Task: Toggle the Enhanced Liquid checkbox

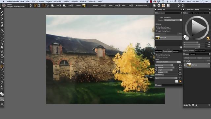Action: click(136, 6)
